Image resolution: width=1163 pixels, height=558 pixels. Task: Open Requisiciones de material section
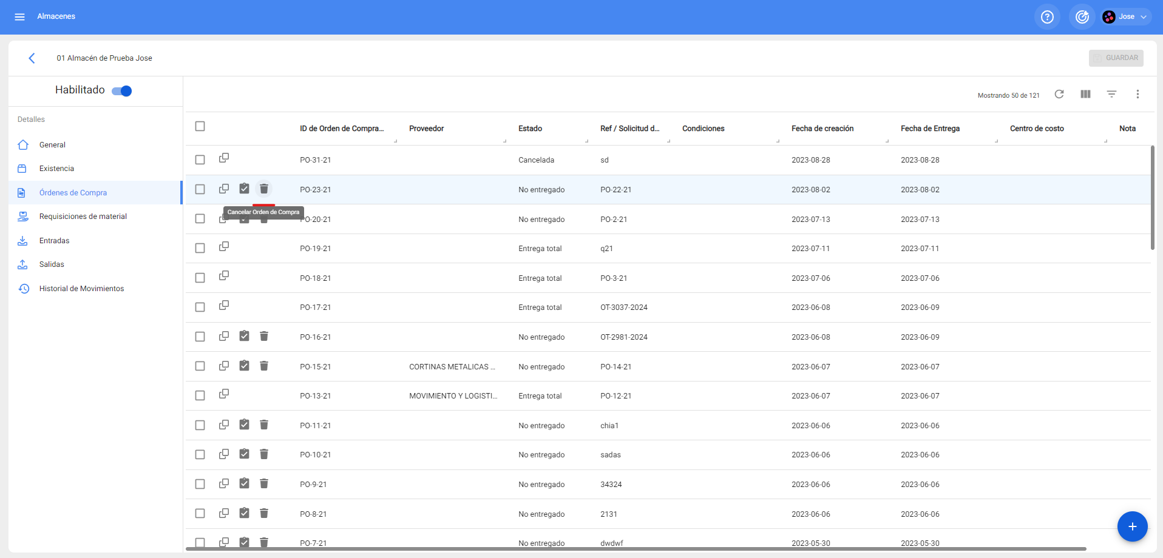(83, 217)
